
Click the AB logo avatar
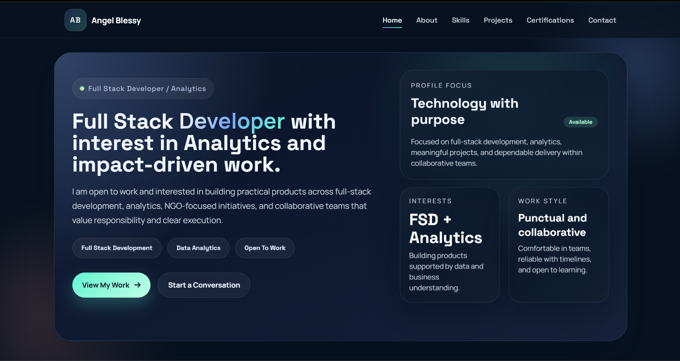(x=75, y=20)
